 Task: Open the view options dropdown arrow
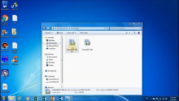(x=130, y=33)
